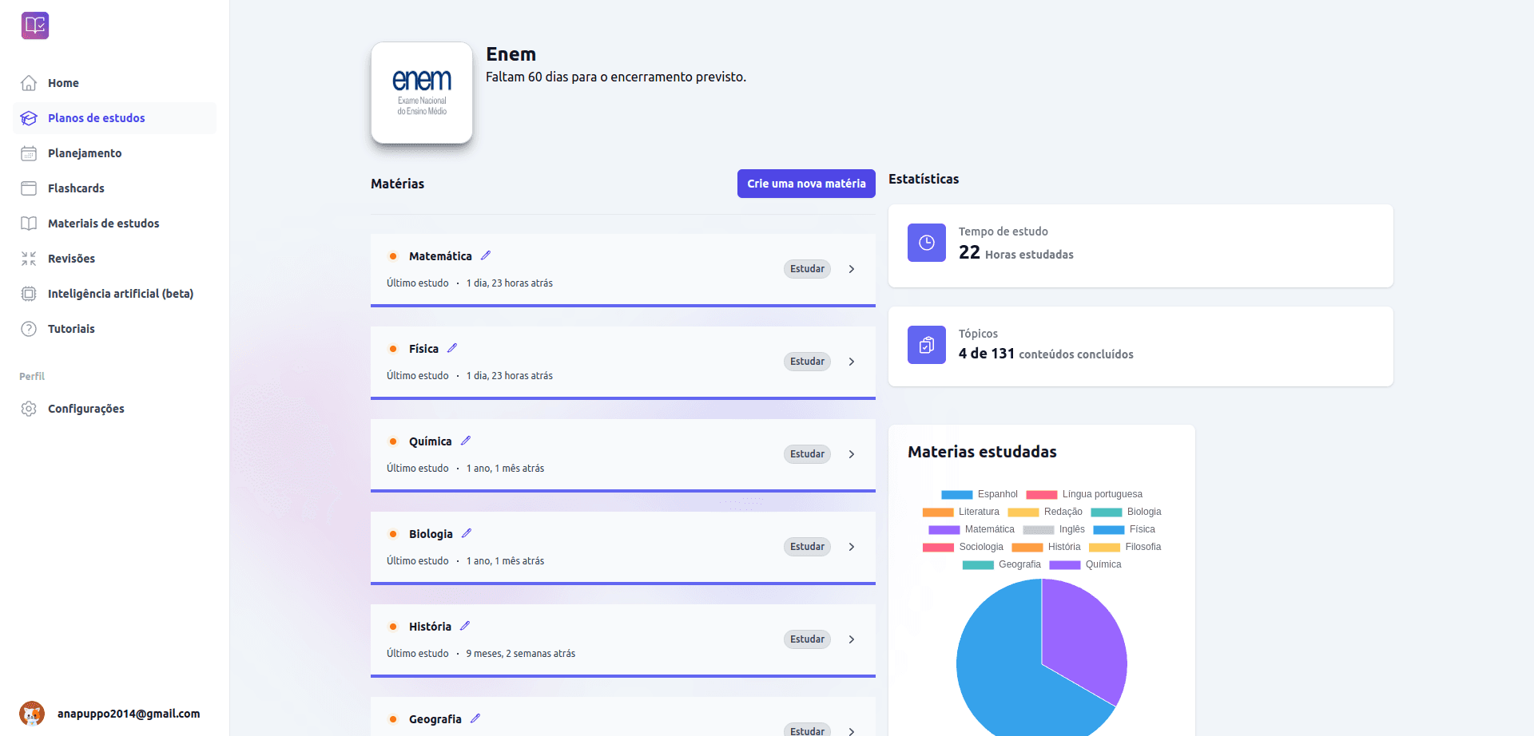1534x736 pixels.
Task: Click the user avatar next to the email
Action: tap(32, 714)
